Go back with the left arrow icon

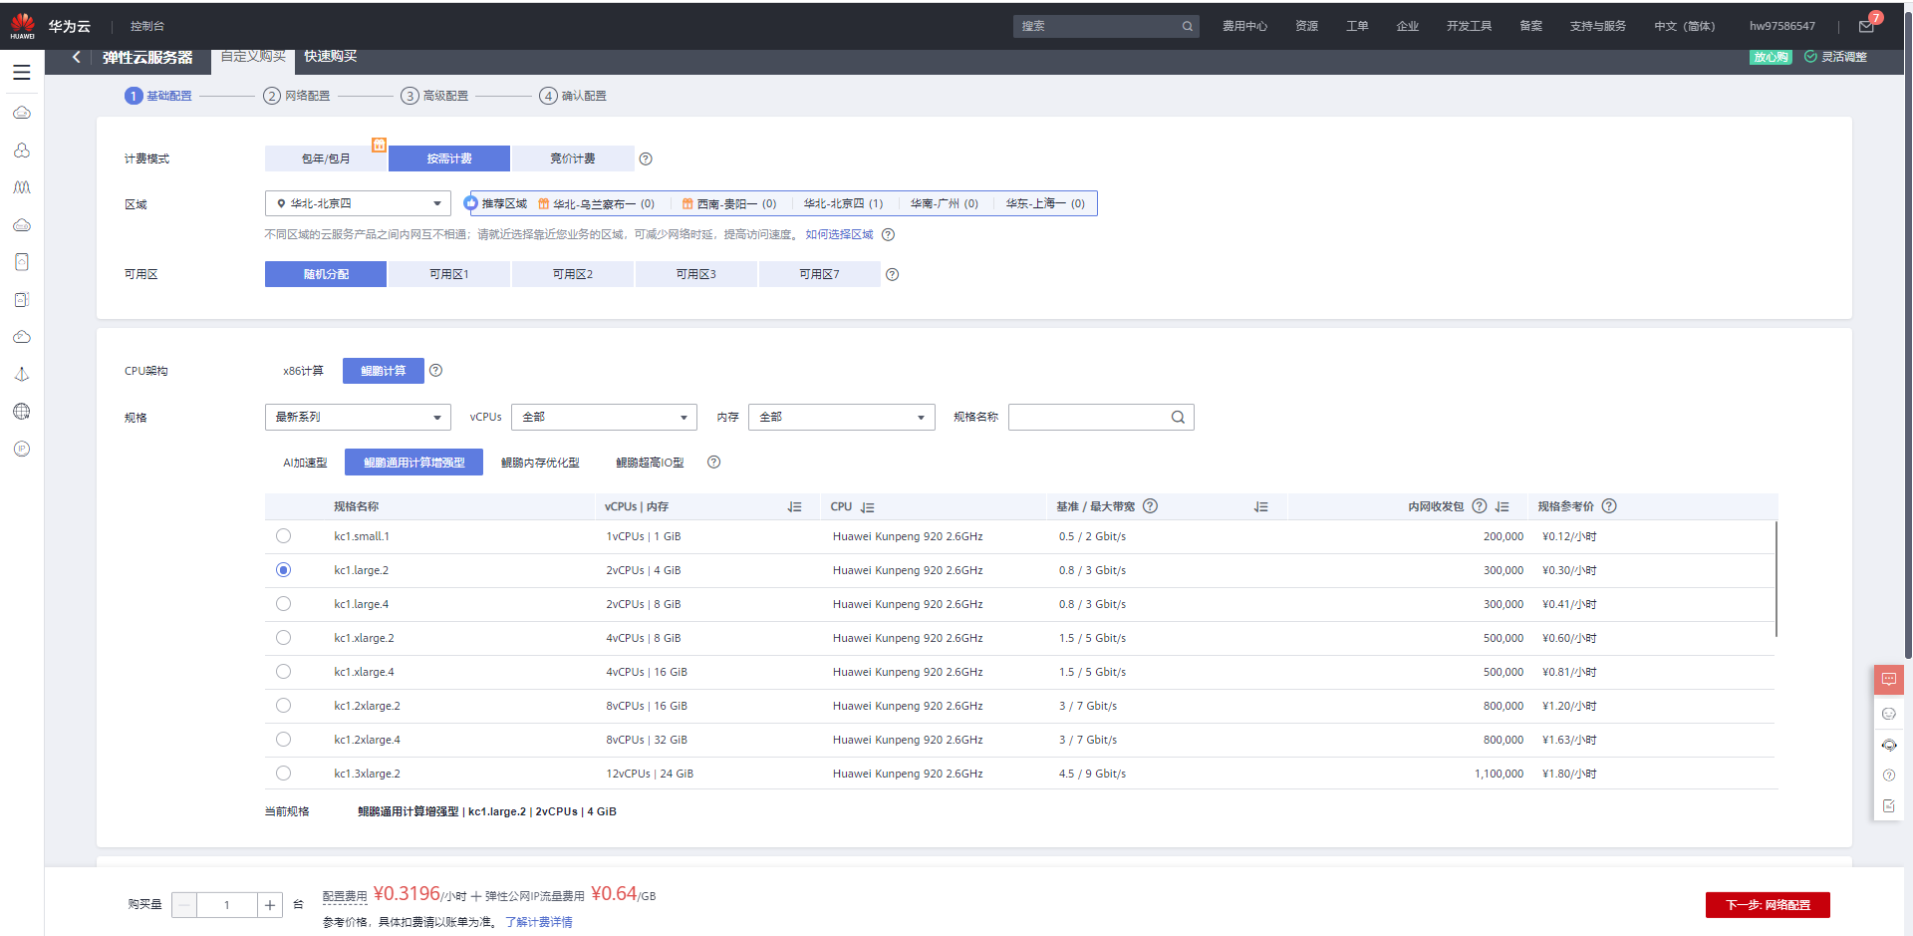[76, 57]
